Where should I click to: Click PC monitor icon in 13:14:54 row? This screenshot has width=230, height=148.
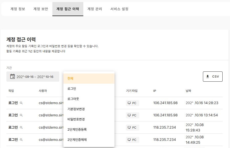point(129,115)
